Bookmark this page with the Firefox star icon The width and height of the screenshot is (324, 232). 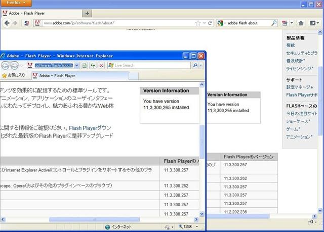pyautogui.click(x=198, y=23)
